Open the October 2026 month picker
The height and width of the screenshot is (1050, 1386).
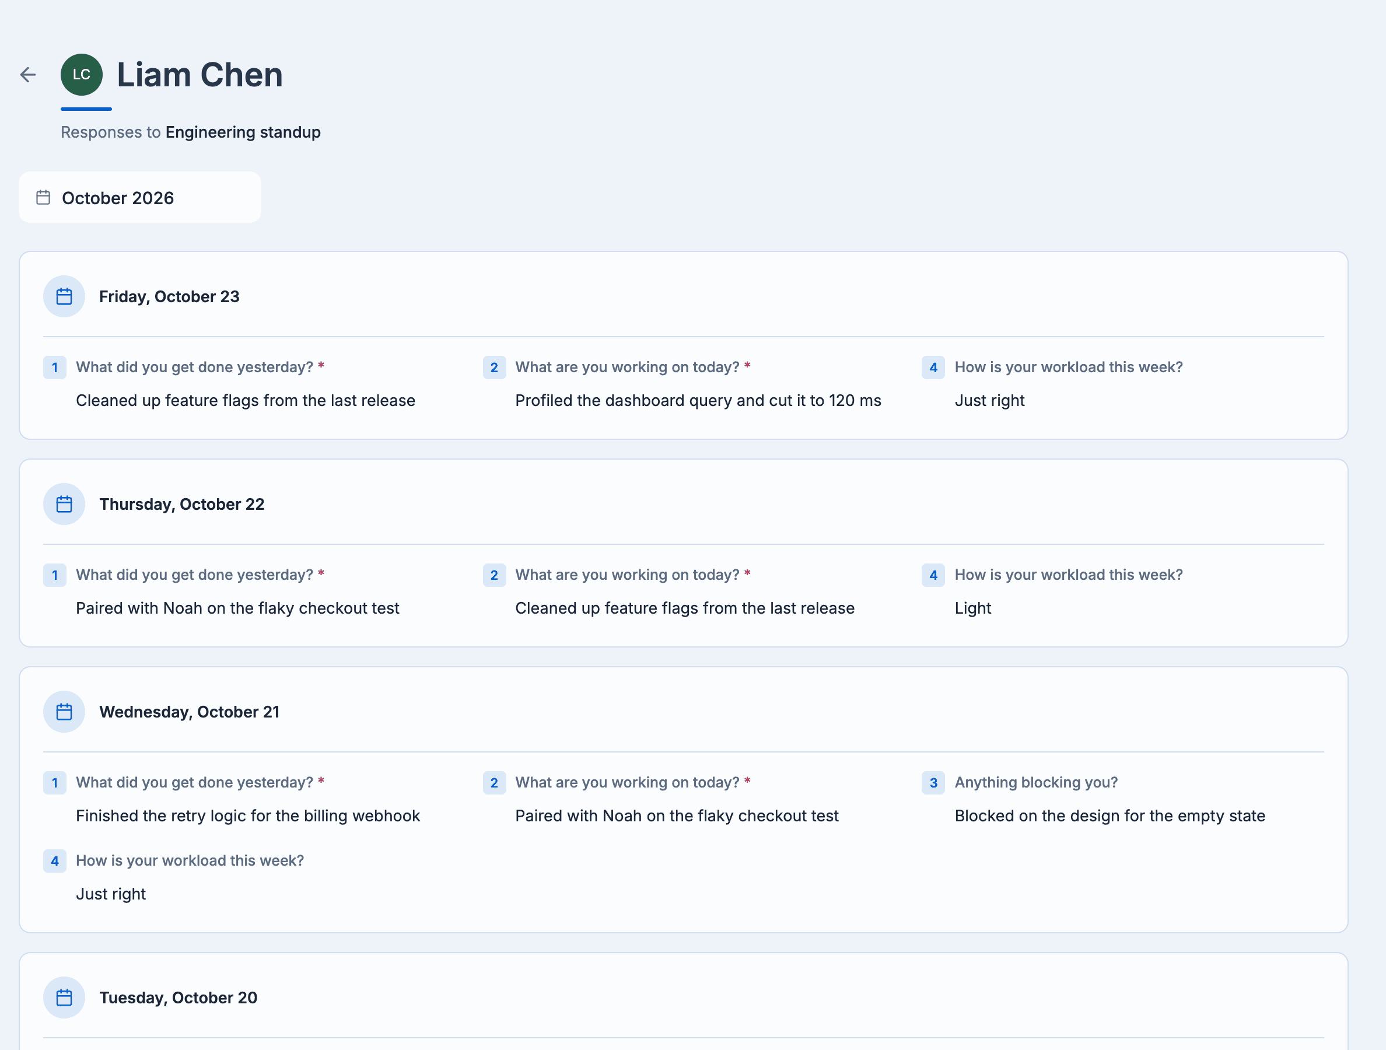point(140,197)
